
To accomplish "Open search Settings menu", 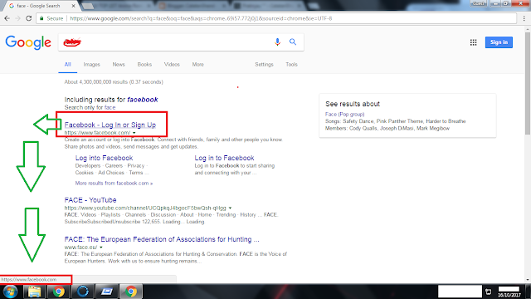I will [x=264, y=65].
